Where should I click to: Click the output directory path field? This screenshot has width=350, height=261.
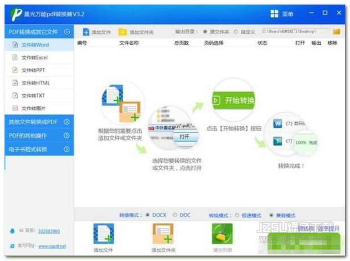[x=296, y=31]
